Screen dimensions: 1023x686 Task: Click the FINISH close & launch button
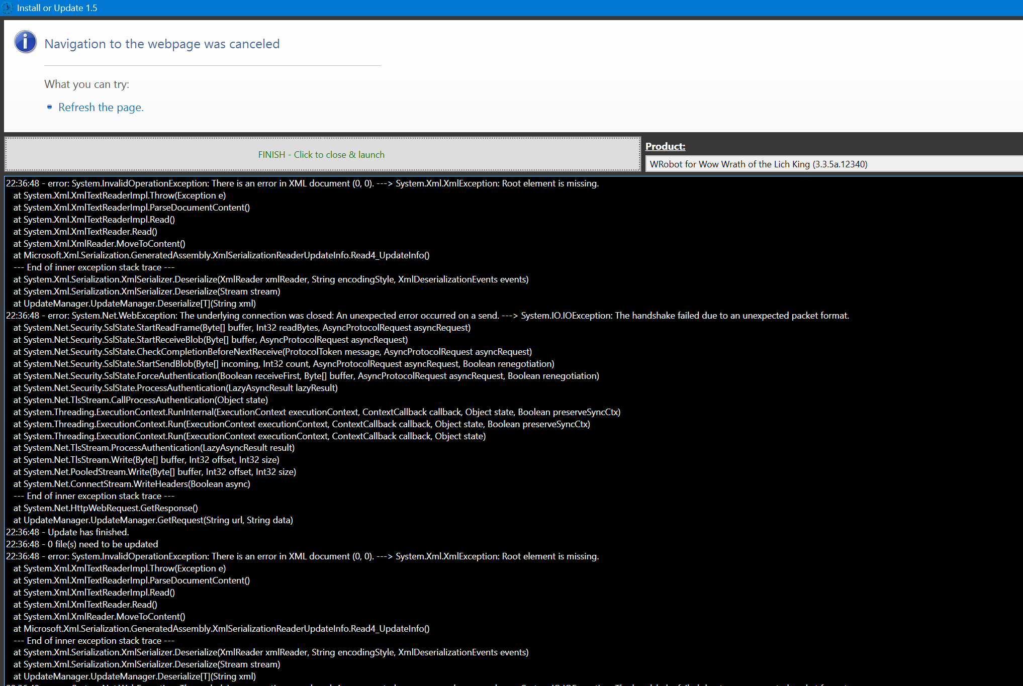(x=322, y=154)
